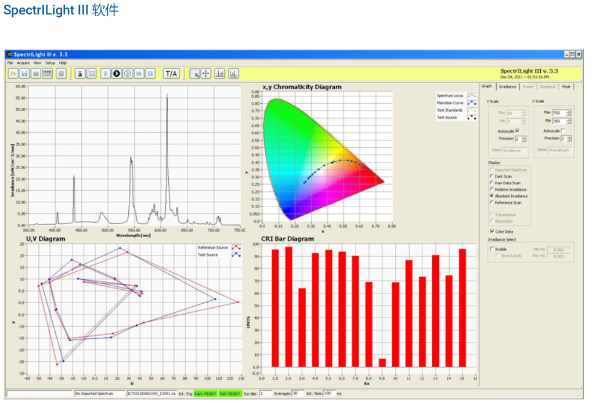Open the File menu

(10, 63)
